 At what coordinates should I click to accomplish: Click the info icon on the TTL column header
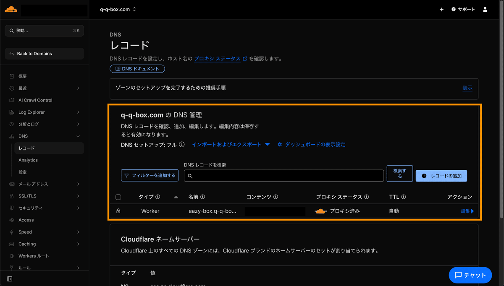[402, 197]
